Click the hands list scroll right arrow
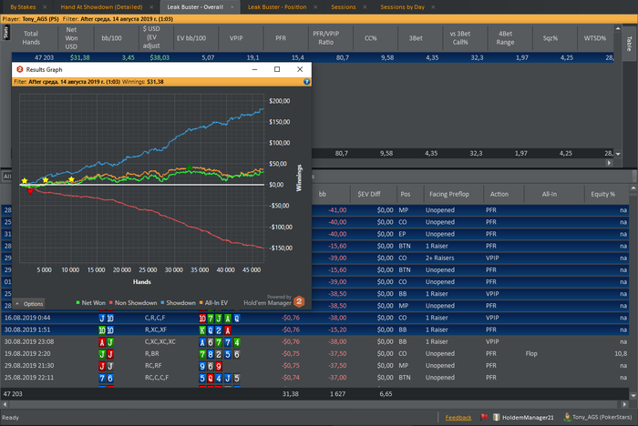The image size is (638, 426). (x=624, y=404)
